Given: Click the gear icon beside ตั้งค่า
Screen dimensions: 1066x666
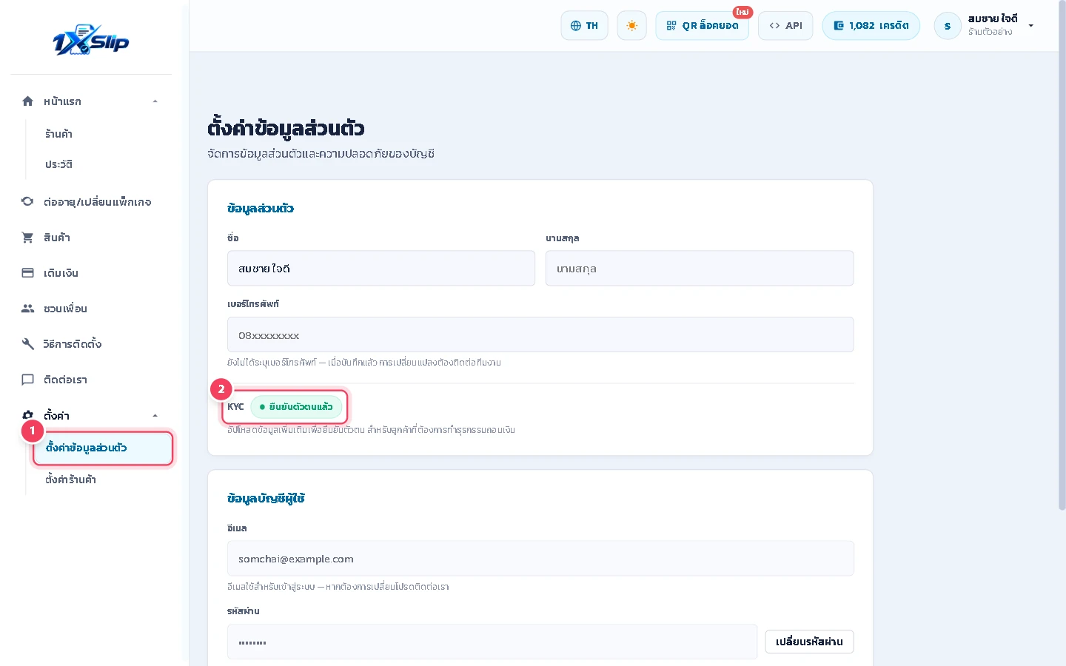Looking at the screenshot, I should (27, 415).
